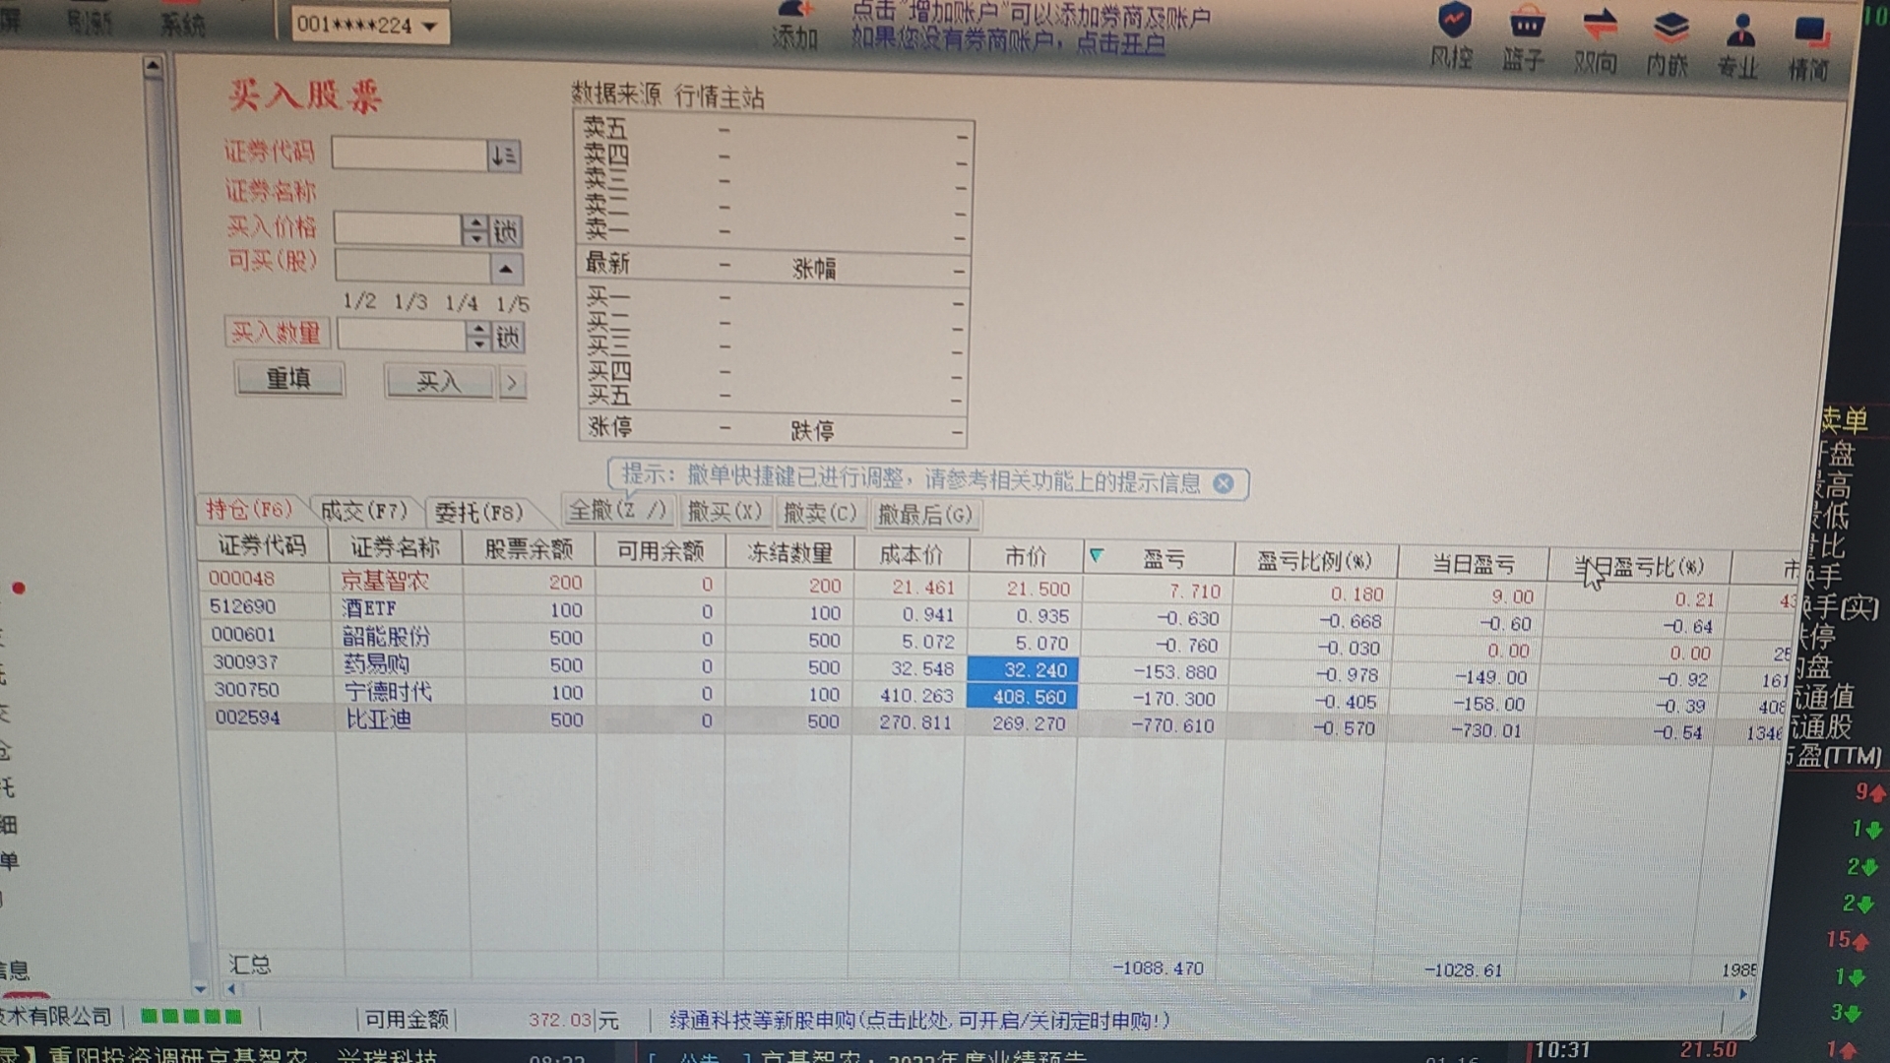Select the 比亚迪 holdings row
The width and height of the screenshot is (1890, 1063).
pos(379,719)
